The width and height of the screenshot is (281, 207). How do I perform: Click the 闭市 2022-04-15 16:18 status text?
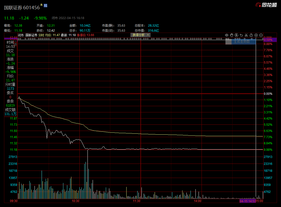coord(68,18)
